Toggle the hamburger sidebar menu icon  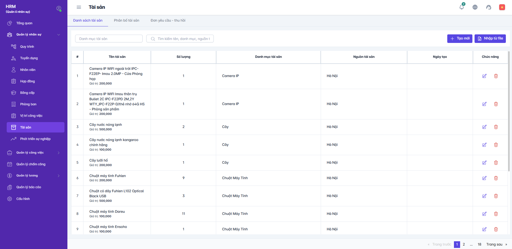79,7
